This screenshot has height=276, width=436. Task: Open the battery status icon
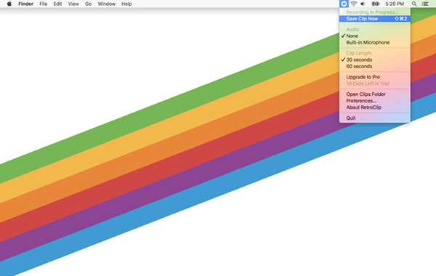376,4
